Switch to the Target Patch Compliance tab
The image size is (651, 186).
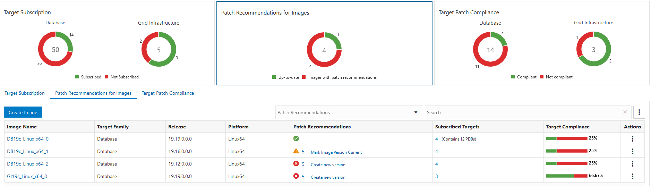pos(168,93)
